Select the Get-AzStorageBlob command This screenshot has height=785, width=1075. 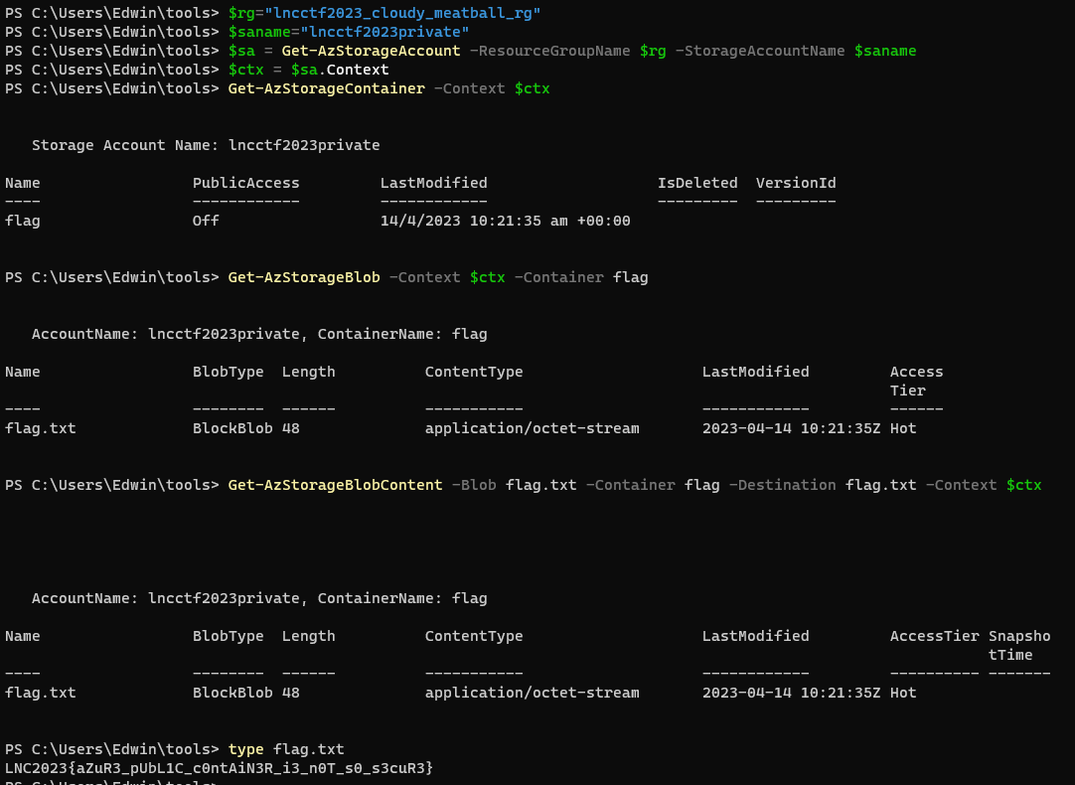(x=304, y=277)
